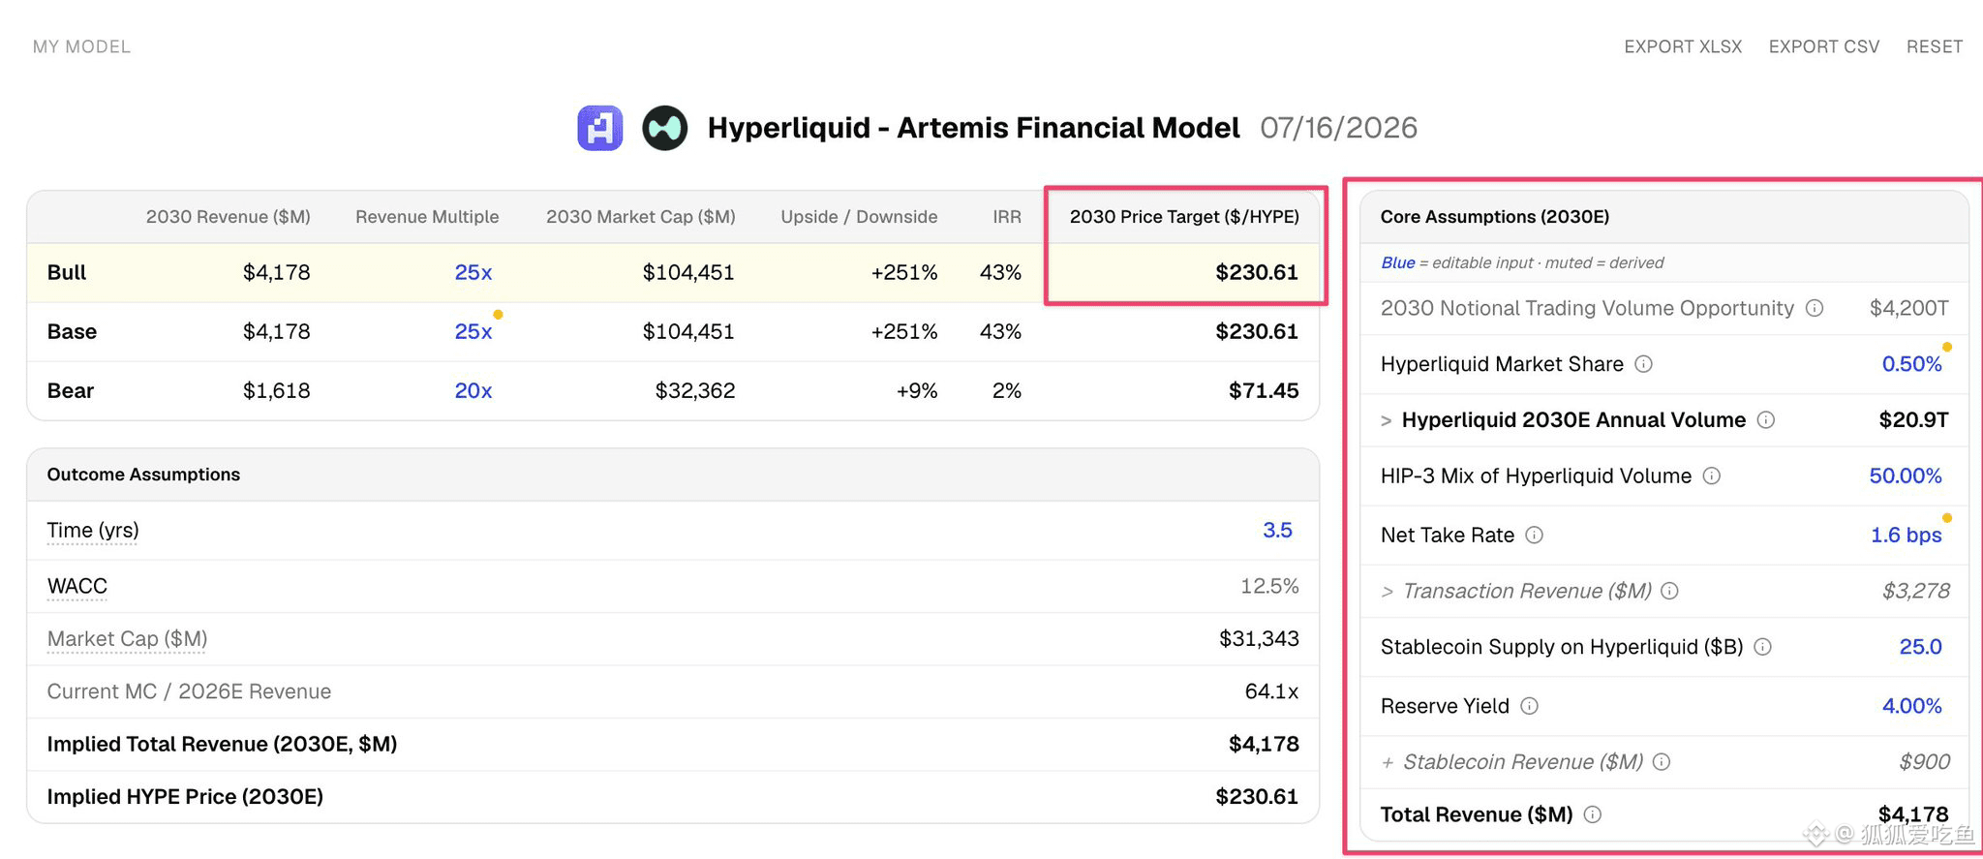Viewport: 1983px width, 859px height.
Task: Open info icon beside Stablecoin Revenue ($M)
Action: click(1662, 762)
